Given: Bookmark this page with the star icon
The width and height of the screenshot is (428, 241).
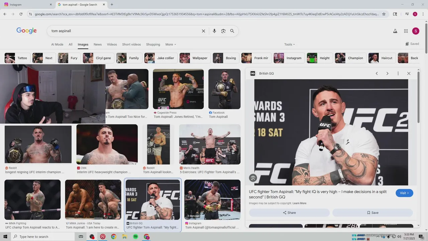Looking at the screenshot, I should pyautogui.click(x=384, y=14).
